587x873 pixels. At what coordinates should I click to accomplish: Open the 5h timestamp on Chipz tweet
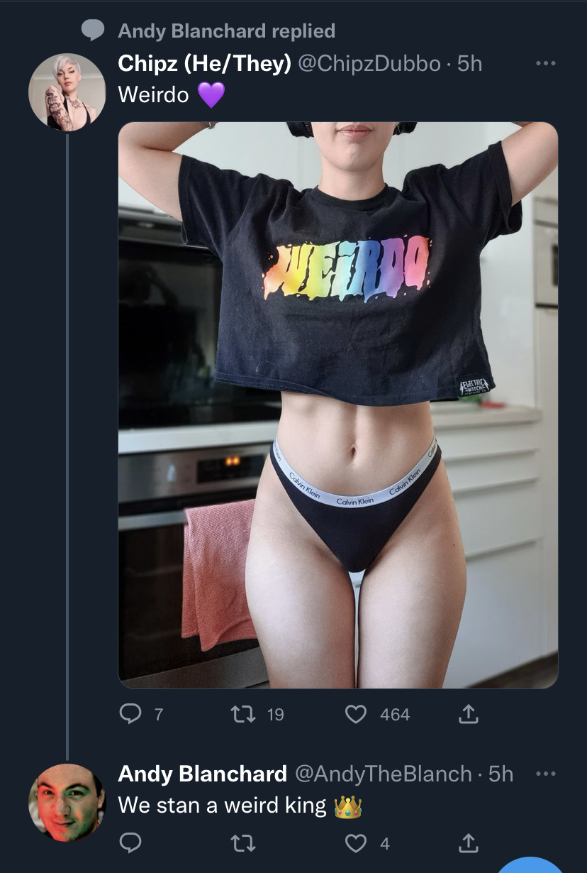pos(470,64)
